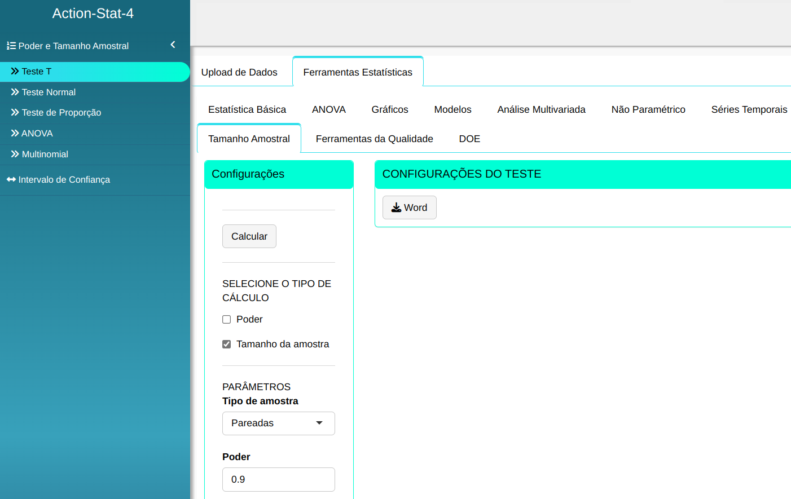Open the Gráficos menu
The height and width of the screenshot is (499, 791).
[389, 109]
